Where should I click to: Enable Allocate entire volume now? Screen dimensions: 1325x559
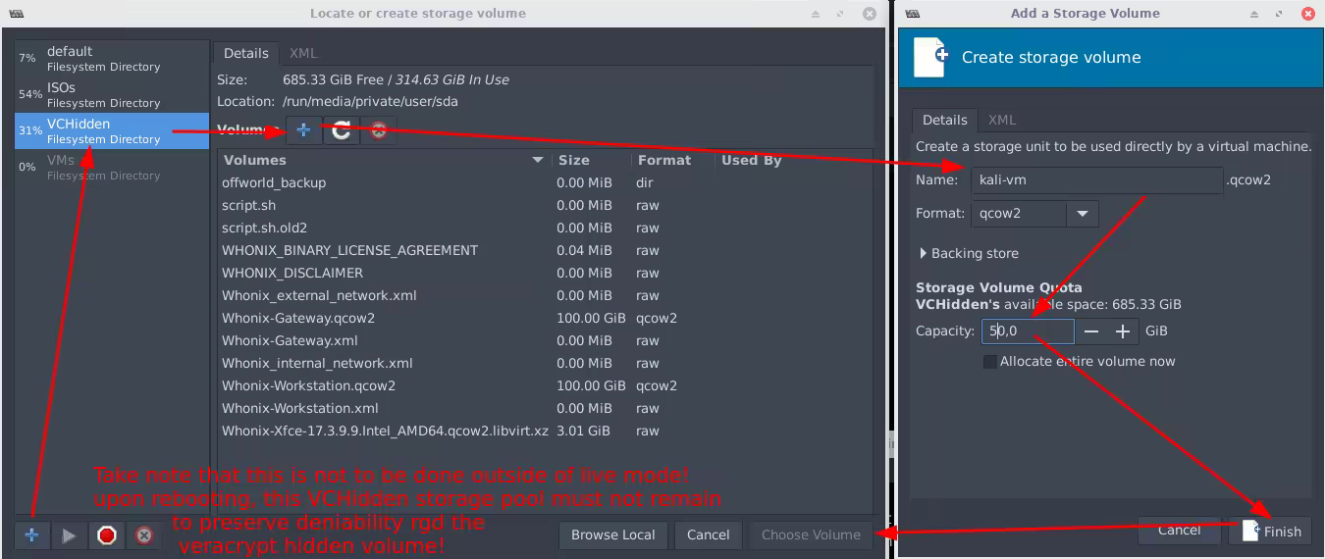pyautogui.click(x=990, y=362)
